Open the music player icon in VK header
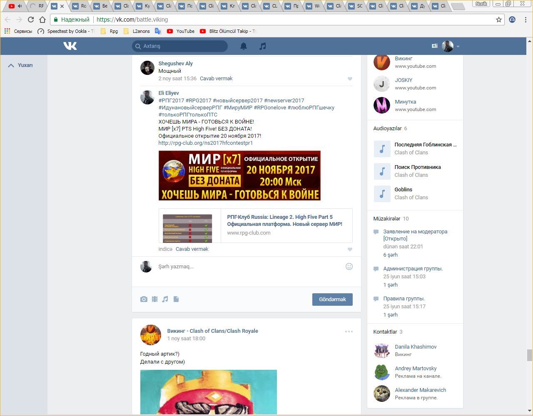The image size is (533, 416). coord(262,46)
